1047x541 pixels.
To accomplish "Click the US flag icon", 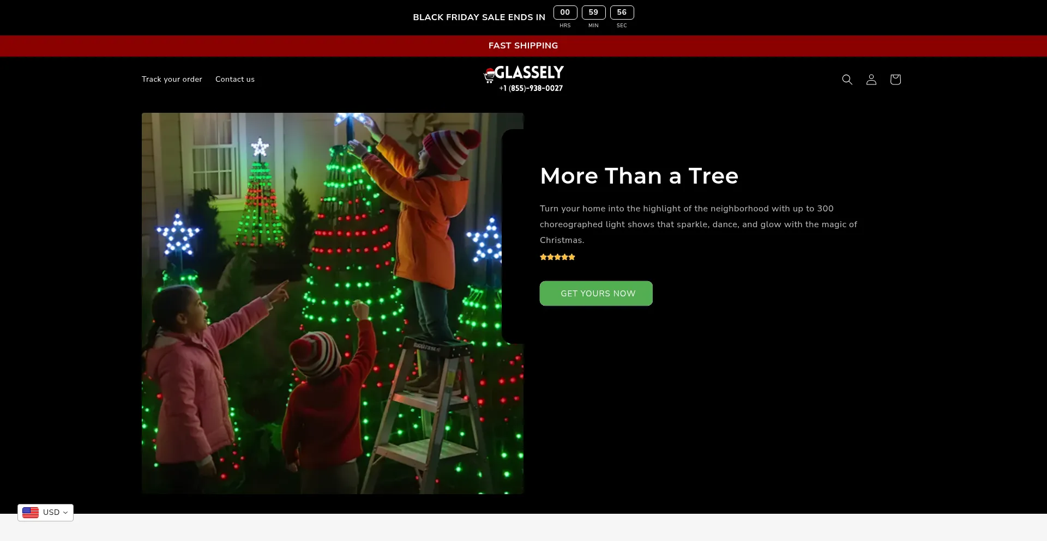I will [31, 513].
